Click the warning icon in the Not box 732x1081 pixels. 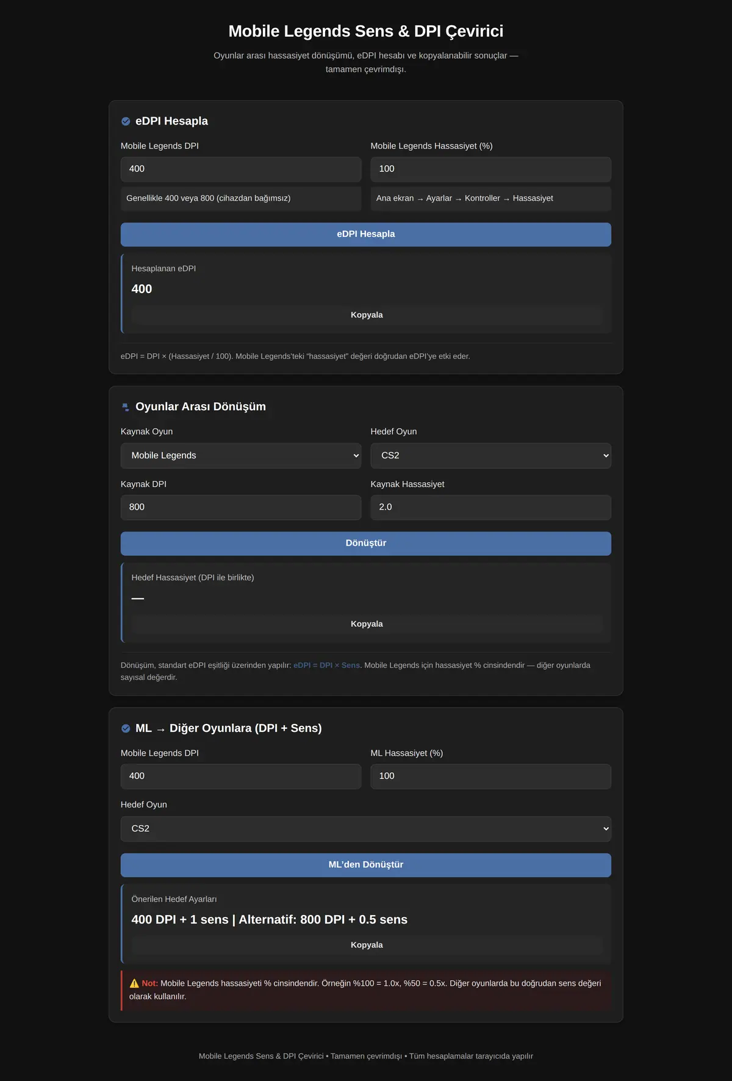(x=134, y=983)
